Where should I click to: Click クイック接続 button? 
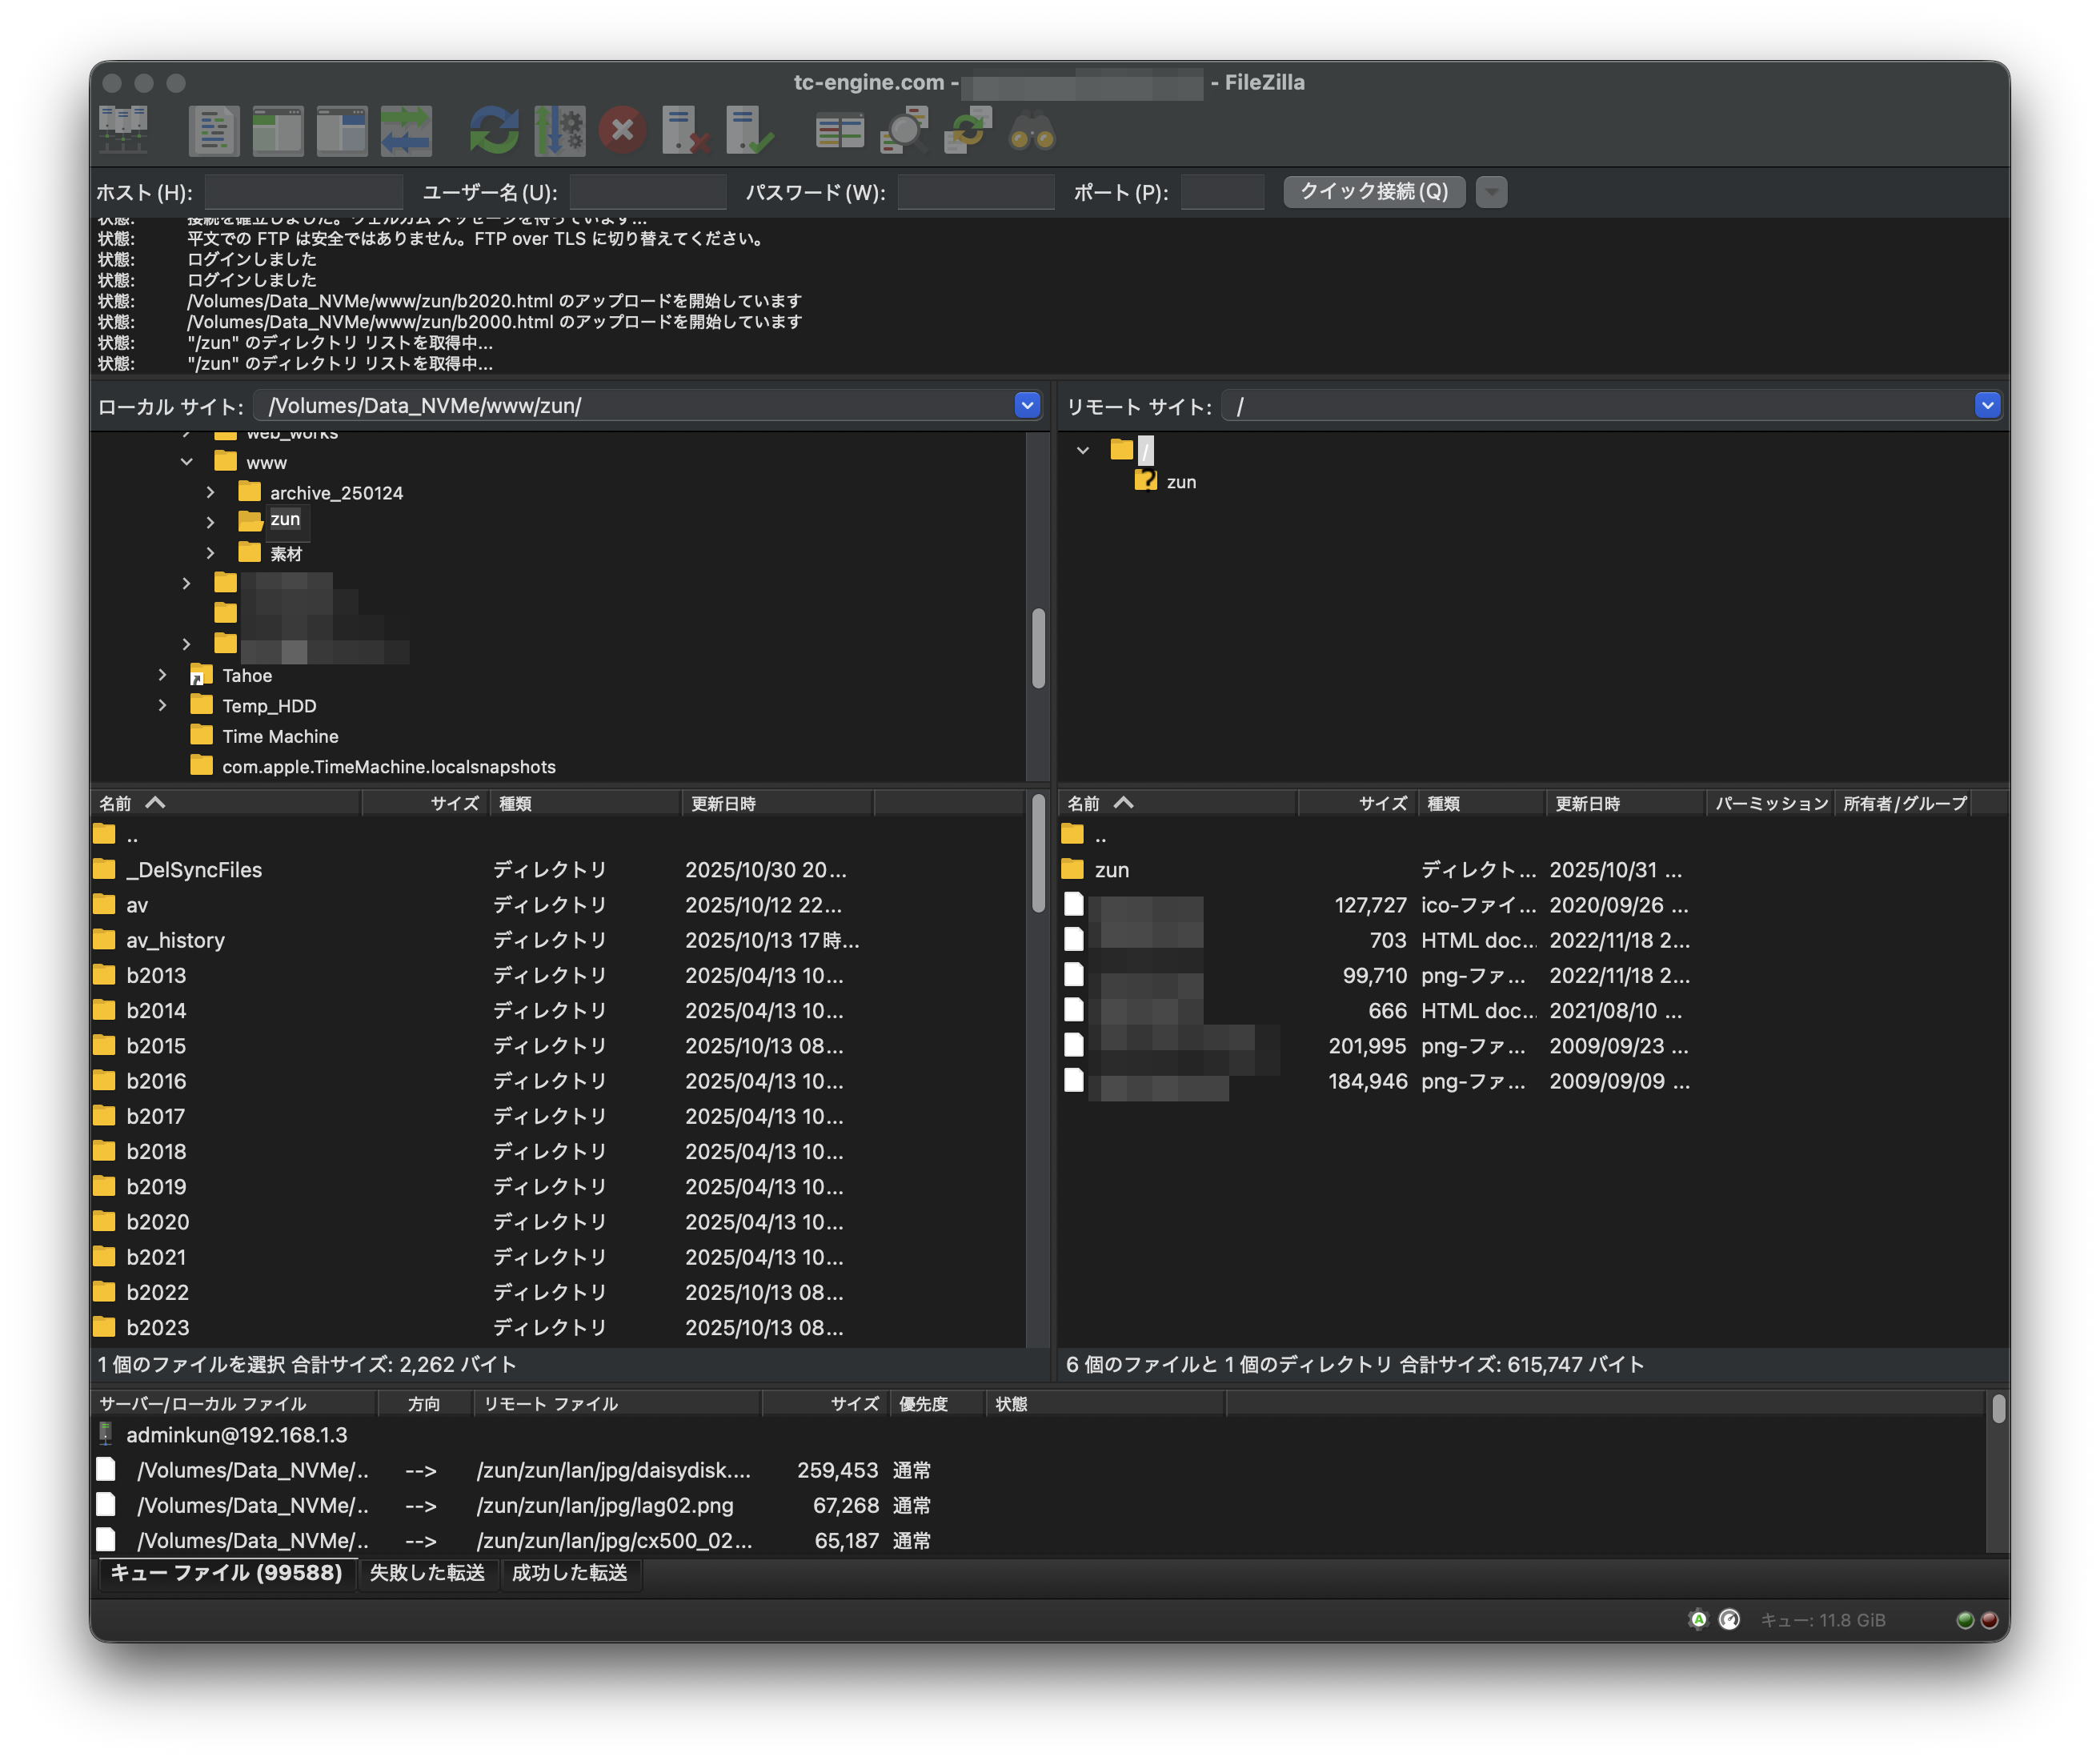1373,191
